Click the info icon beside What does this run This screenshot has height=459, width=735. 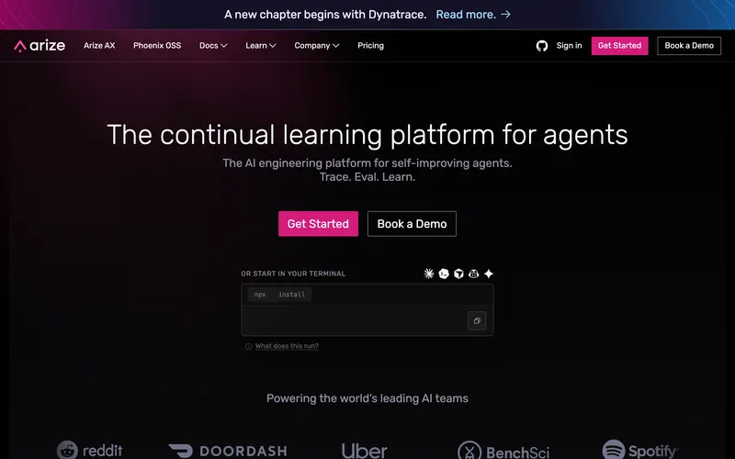click(x=248, y=347)
